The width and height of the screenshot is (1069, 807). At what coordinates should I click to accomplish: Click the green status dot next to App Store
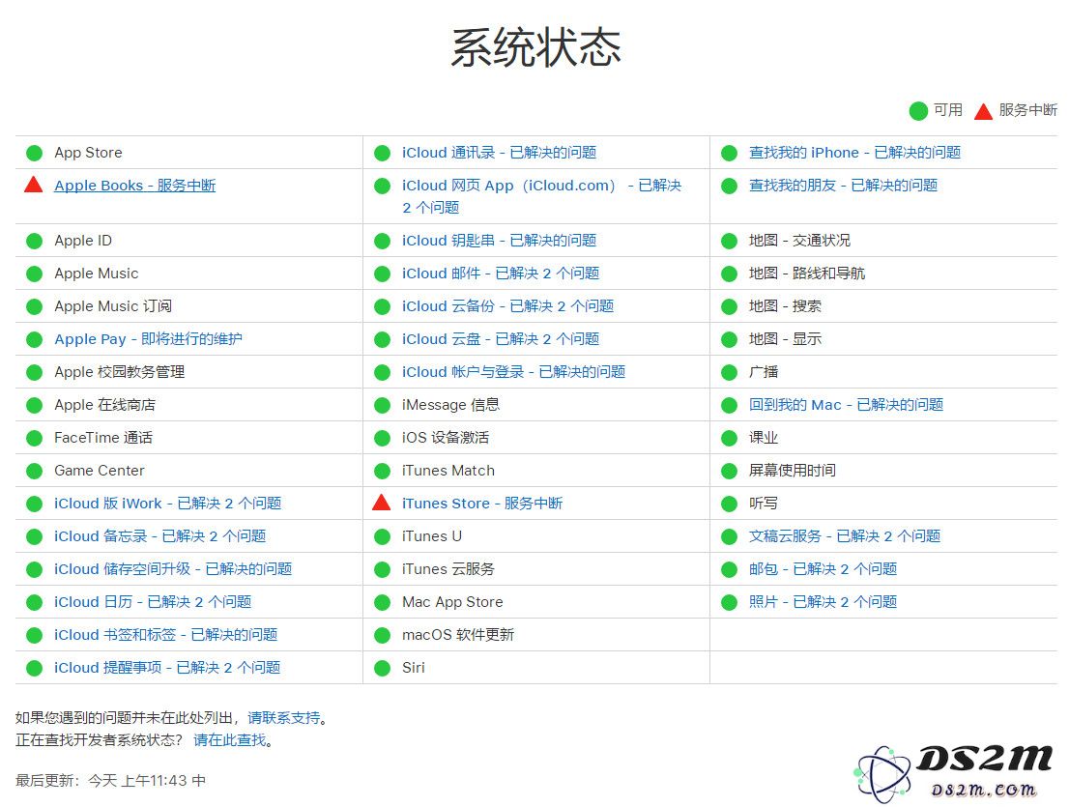(34, 153)
